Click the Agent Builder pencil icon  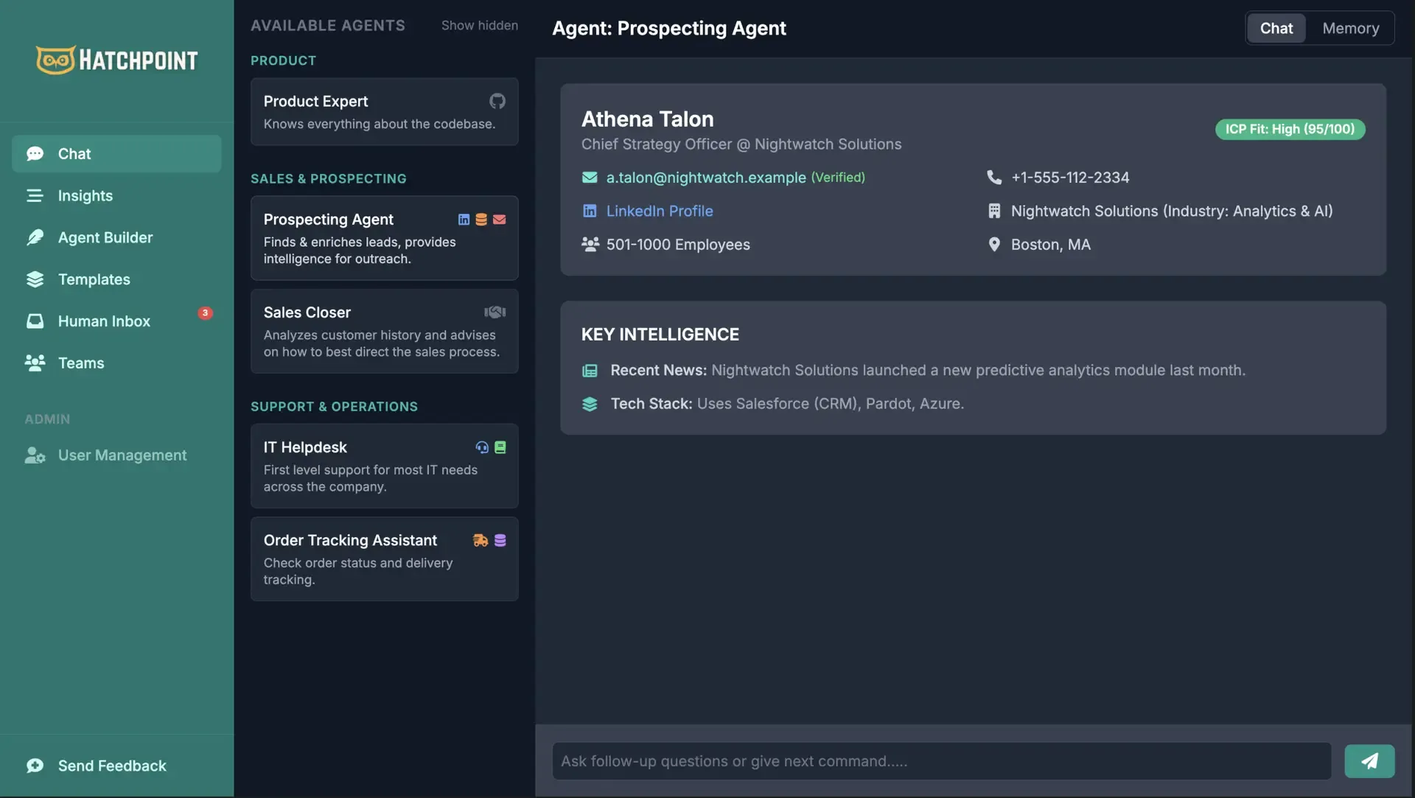click(35, 237)
